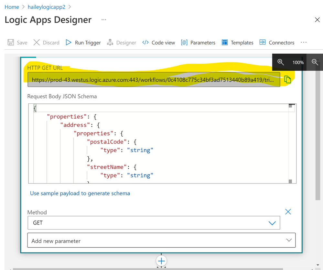
Task: Open the ellipsis beside Logic Apps Designer title
Action: tap(104, 20)
